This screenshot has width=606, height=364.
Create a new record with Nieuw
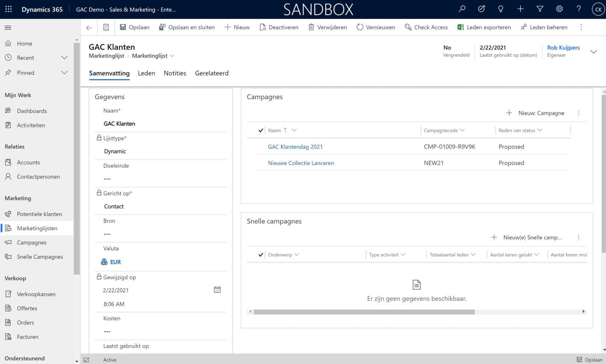pos(237,27)
